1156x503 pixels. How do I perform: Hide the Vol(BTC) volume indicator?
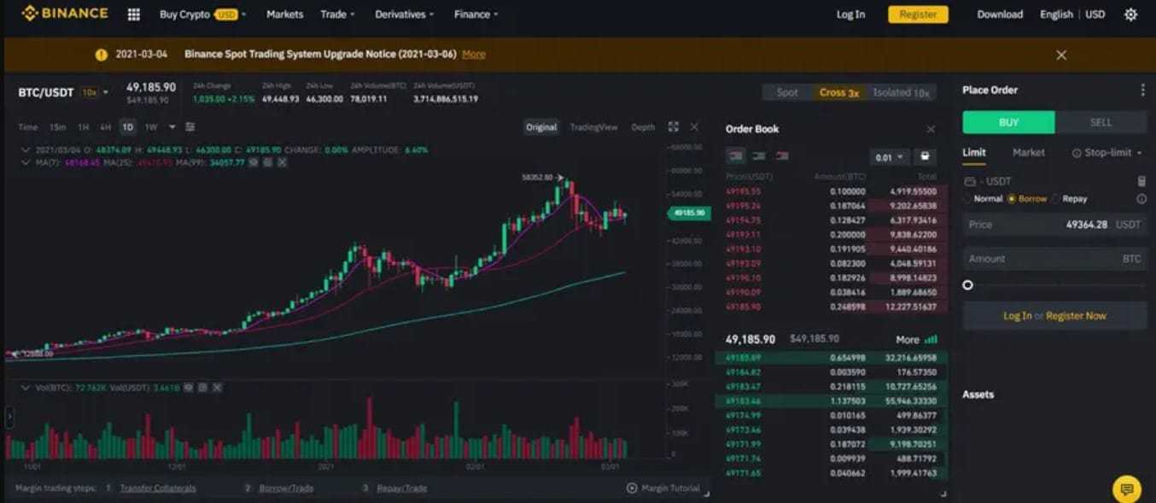(188, 388)
